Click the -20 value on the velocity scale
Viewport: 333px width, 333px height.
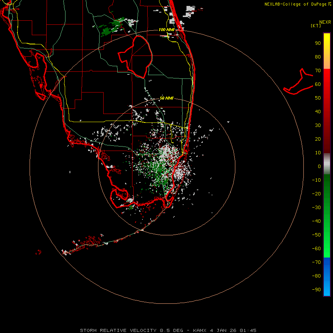coord(316,194)
